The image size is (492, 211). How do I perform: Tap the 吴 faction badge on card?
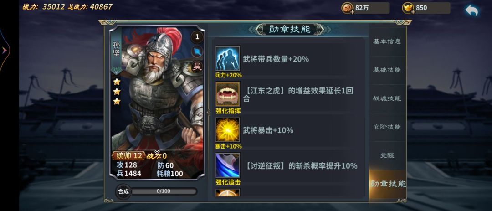[x=197, y=66]
